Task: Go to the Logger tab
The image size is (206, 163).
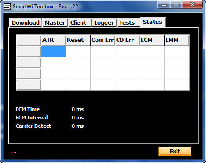Action: coord(104,22)
